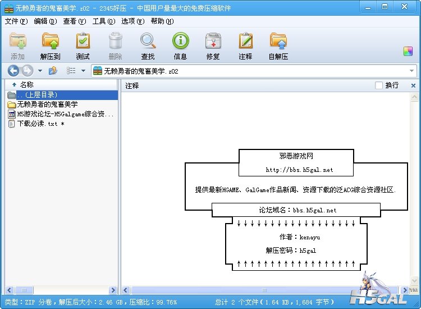Close the 2345好压 window
The height and width of the screenshot is (309, 421).
click(404, 7)
